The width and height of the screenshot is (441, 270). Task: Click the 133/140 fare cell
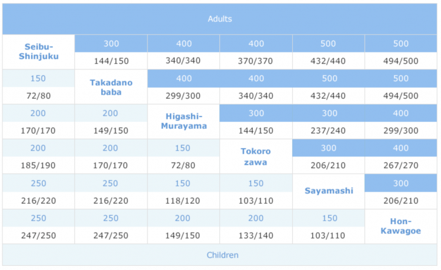(256, 235)
